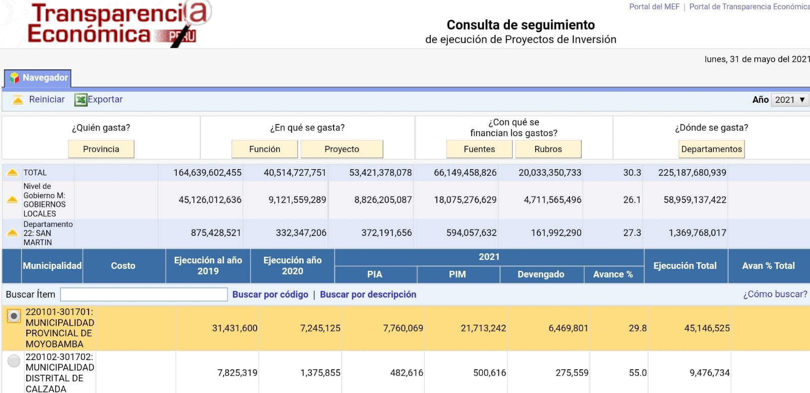Click the up arrow beside San Martin row

(13, 233)
